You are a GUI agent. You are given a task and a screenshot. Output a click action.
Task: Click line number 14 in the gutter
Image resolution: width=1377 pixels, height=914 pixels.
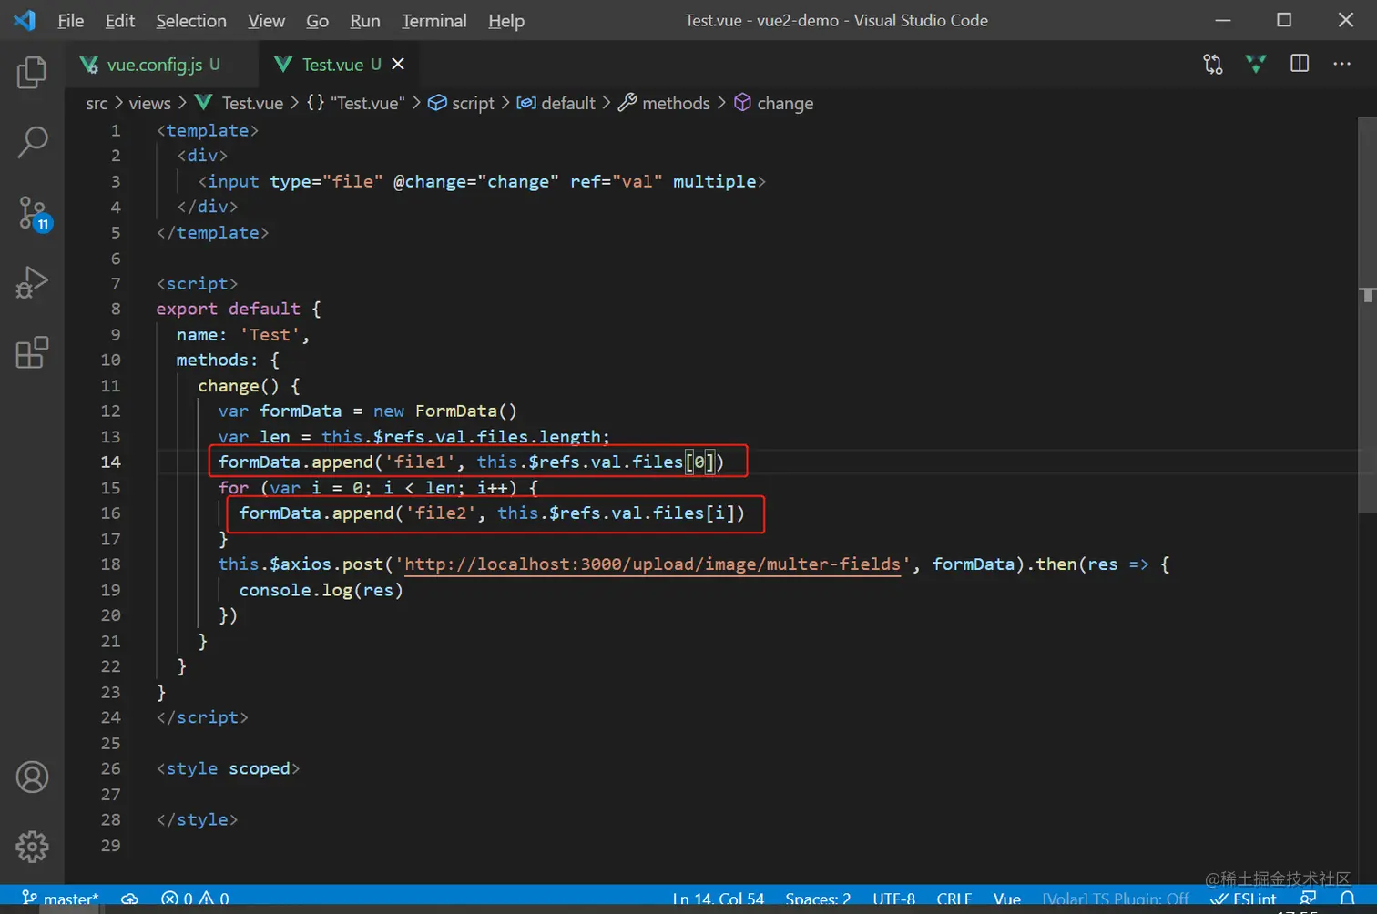(110, 462)
